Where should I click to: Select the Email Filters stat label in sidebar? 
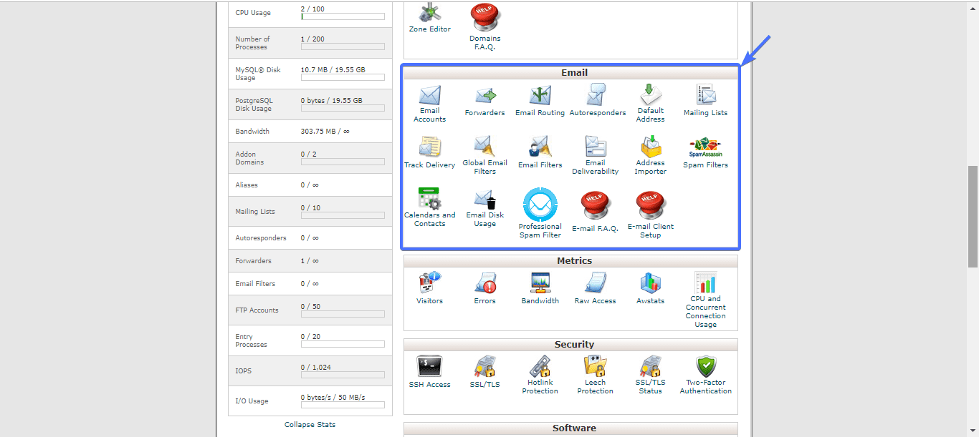pyautogui.click(x=255, y=283)
